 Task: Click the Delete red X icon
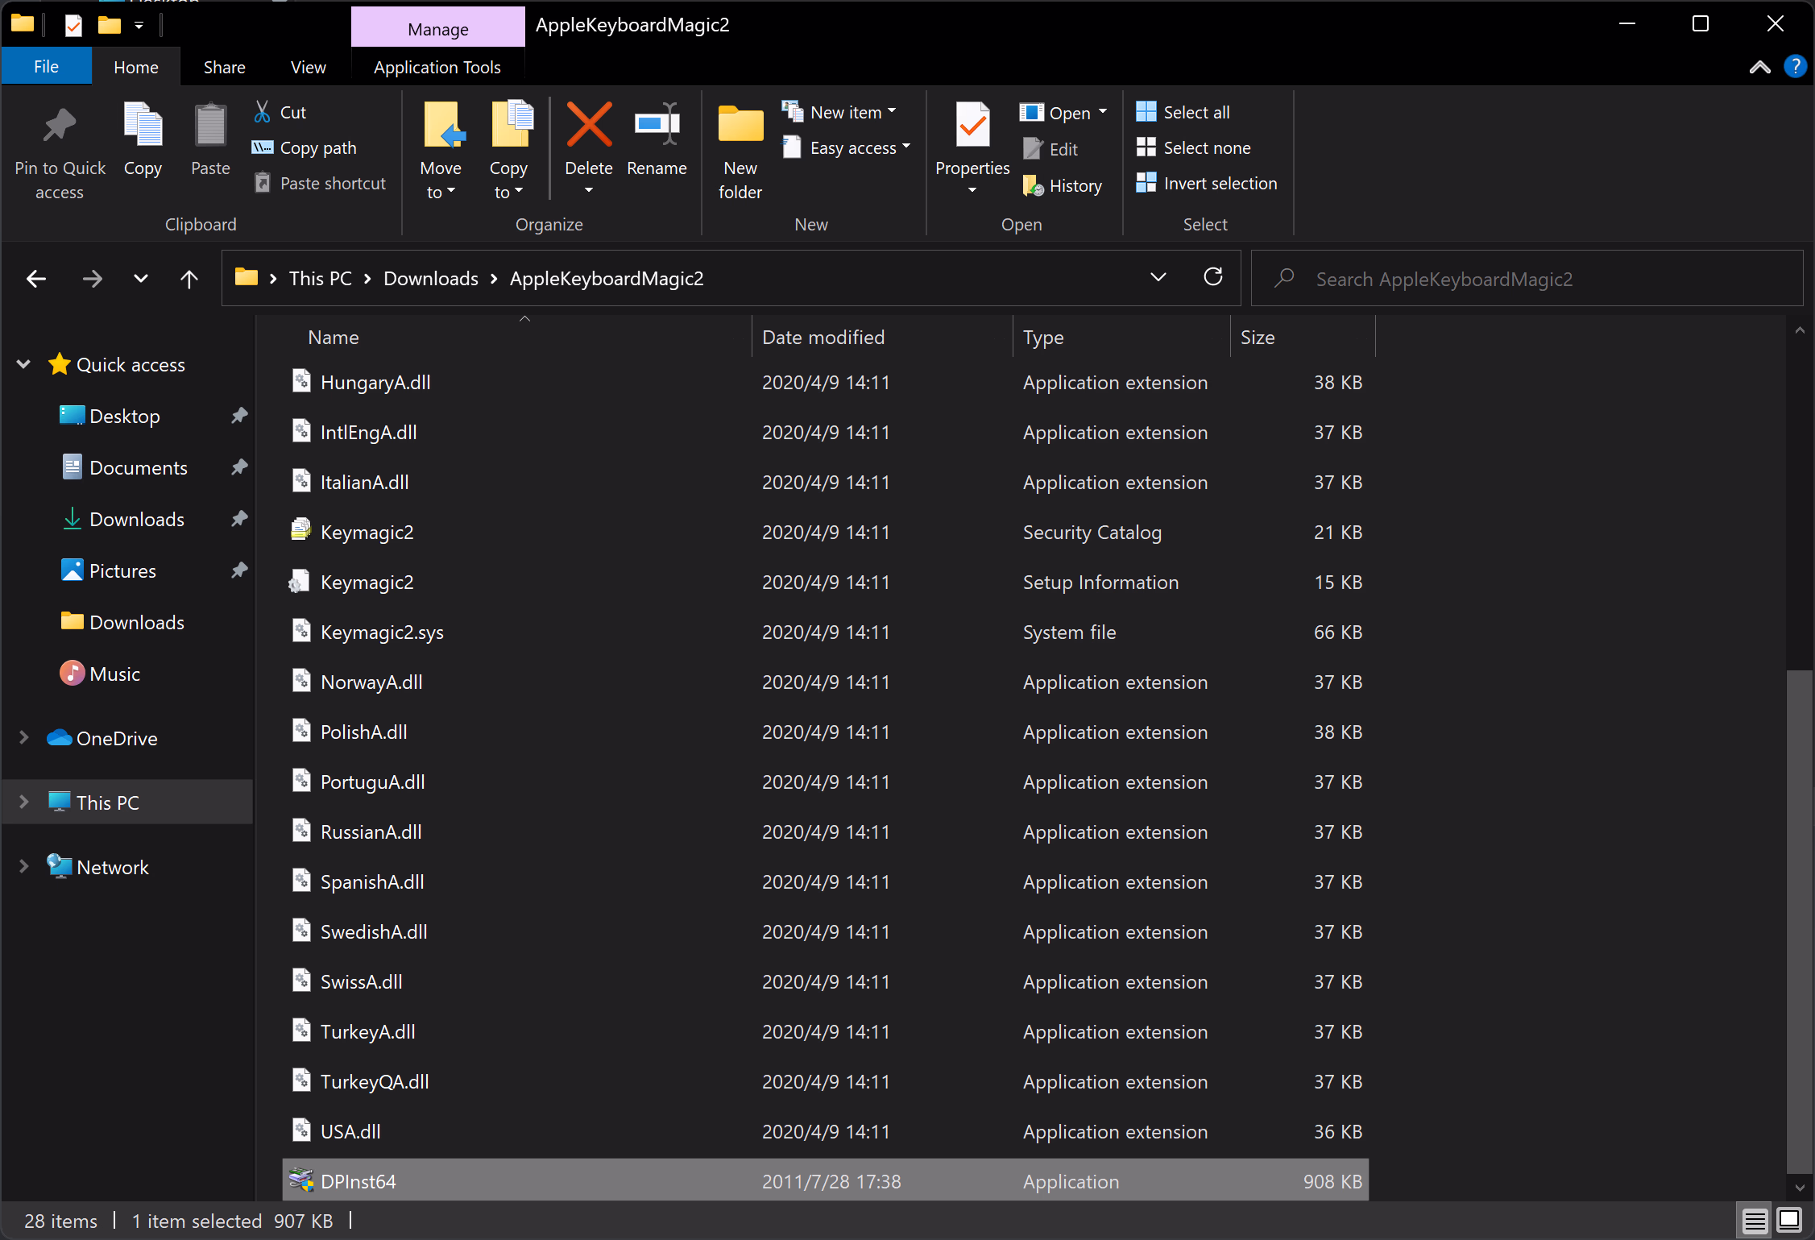click(589, 125)
